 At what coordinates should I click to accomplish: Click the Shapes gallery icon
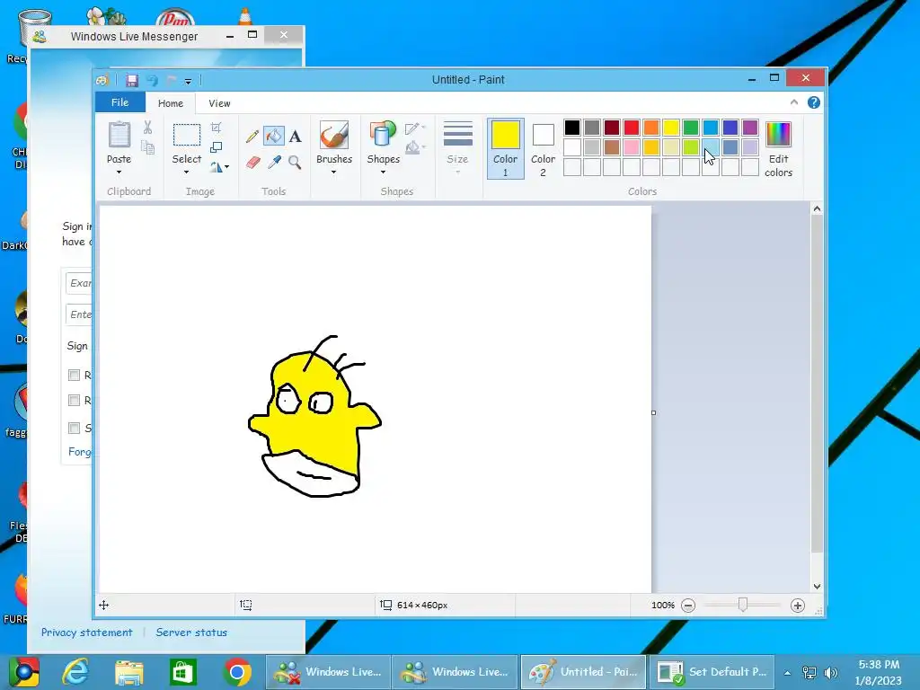click(383, 134)
